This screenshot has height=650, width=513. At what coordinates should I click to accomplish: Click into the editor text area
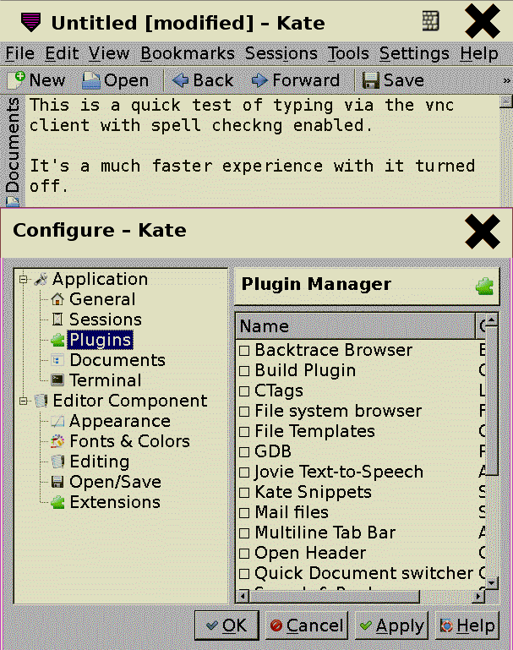click(262, 150)
